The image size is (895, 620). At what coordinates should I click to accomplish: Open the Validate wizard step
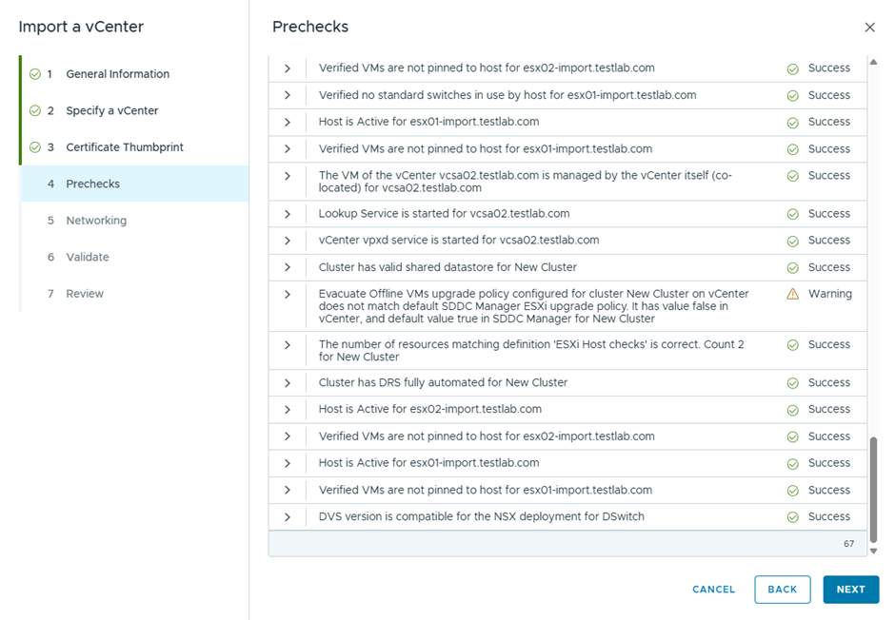[88, 257]
